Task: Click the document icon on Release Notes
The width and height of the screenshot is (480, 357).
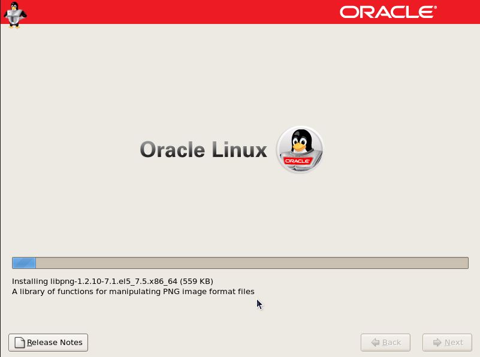Action: click(x=20, y=342)
